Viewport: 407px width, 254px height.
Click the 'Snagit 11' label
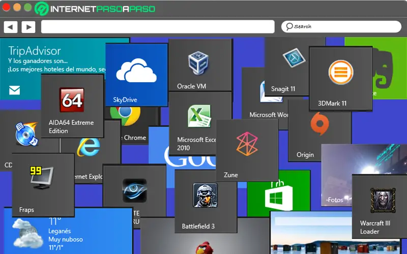(x=283, y=89)
